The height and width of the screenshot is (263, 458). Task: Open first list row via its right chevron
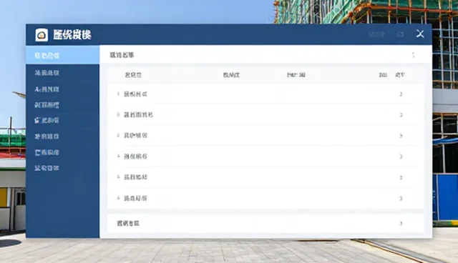(x=401, y=94)
